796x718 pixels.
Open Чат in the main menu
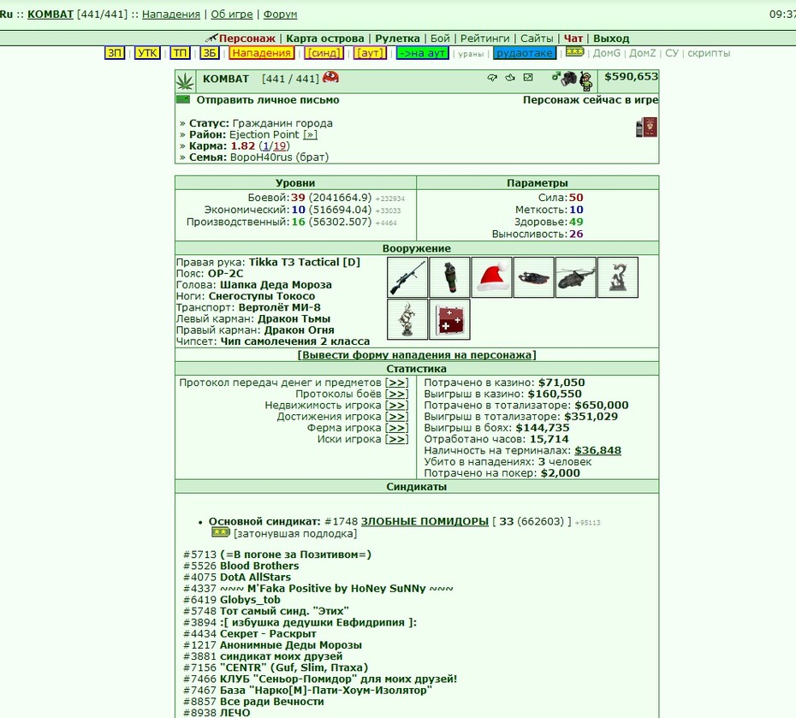tap(573, 39)
